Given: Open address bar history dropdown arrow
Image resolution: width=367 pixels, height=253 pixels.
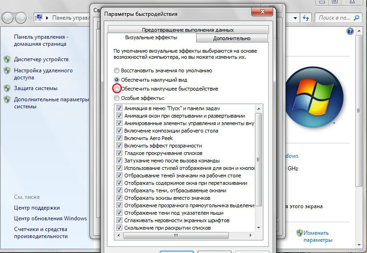Looking at the screenshot, I should tap(296, 18).
